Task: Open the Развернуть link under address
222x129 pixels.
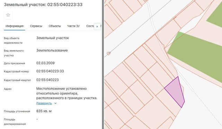Action: point(44,103)
